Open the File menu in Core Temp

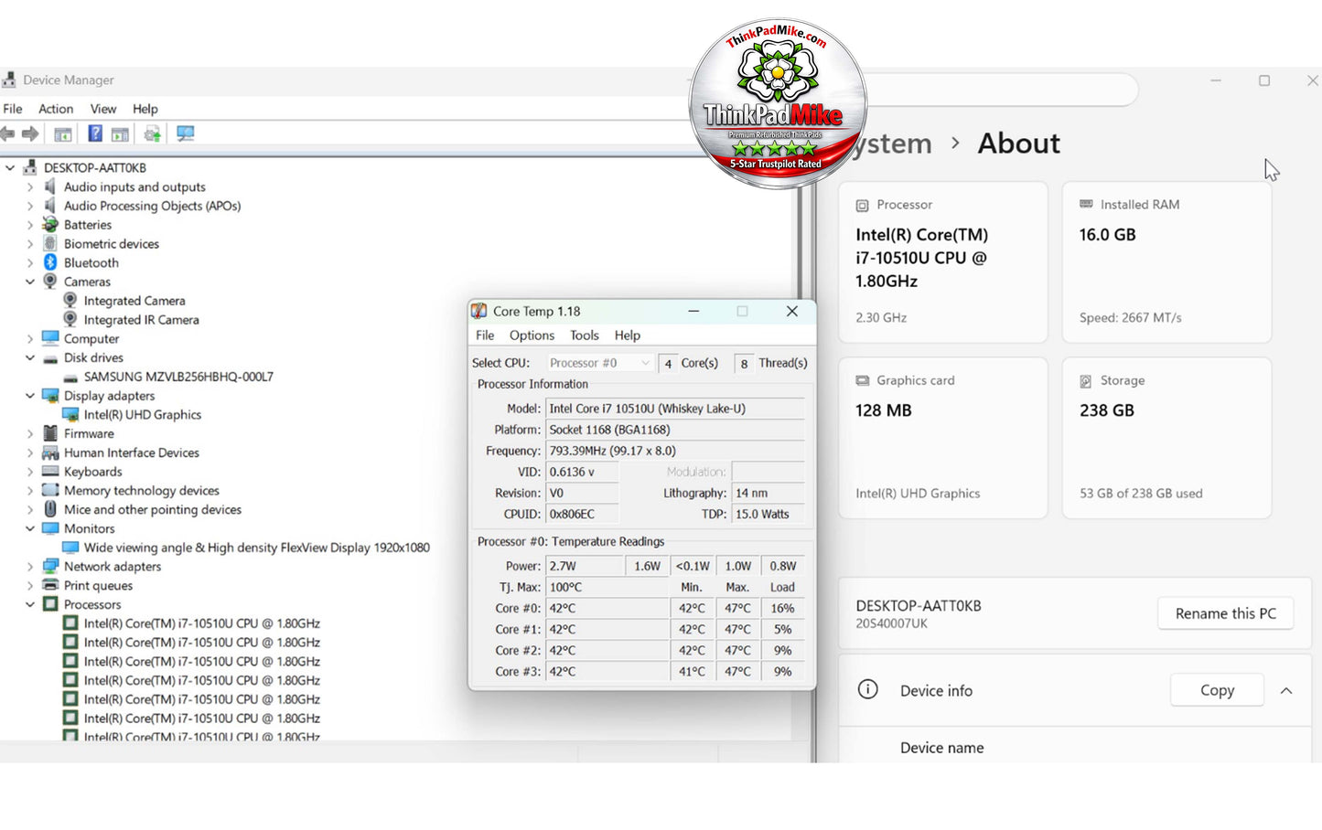[x=485, y=335]
